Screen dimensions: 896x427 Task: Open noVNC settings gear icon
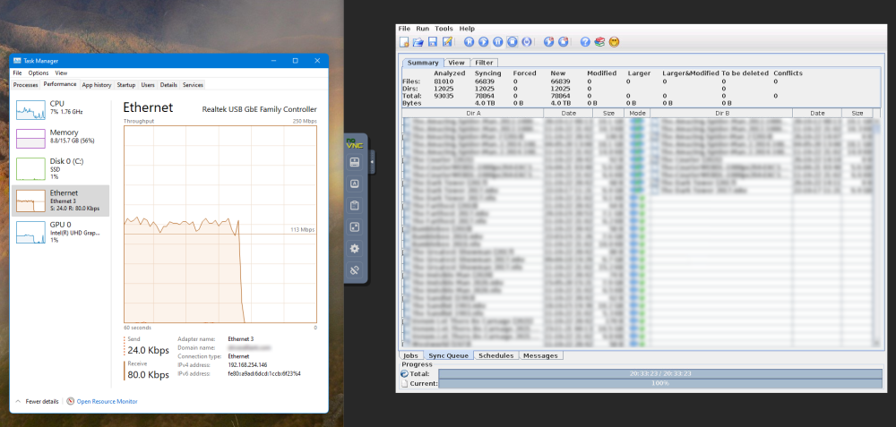coord(354,249)
